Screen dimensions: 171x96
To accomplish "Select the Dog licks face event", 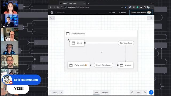I will click(x=126, y=43).
